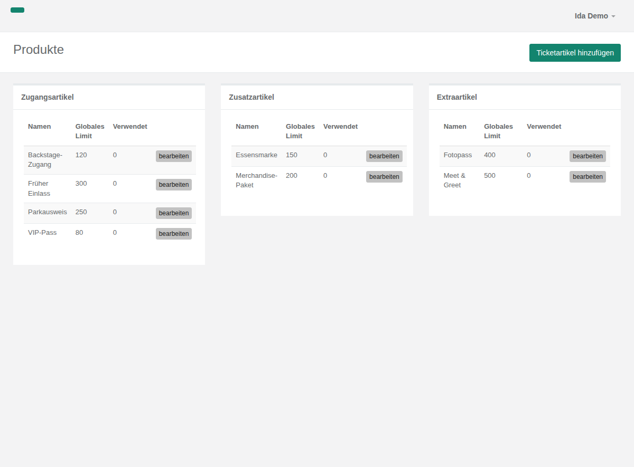The height and width of the screenshot is (467, 634).
Task: Click the limit value 250
Action: [x=81, y=212]
